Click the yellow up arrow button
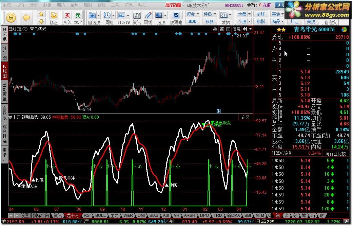The height and width of the screenshot is (226, 353). [41, 14]
